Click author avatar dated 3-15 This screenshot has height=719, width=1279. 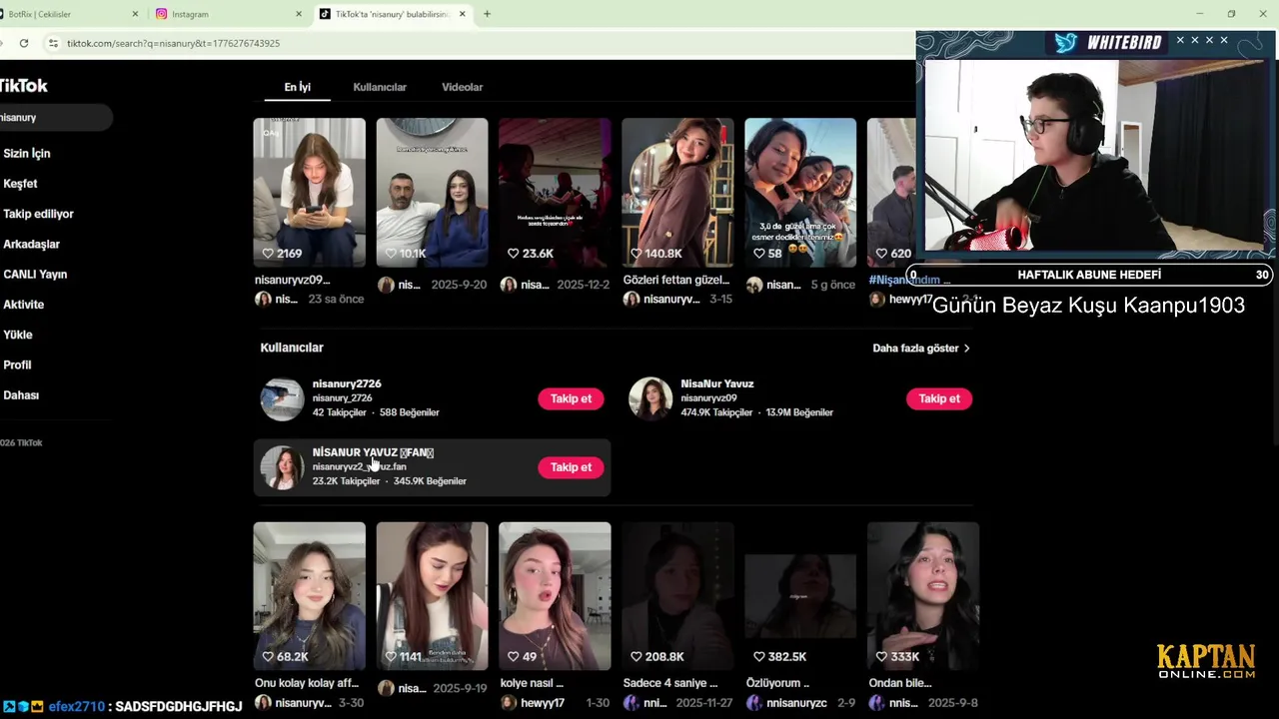[632, 299]
